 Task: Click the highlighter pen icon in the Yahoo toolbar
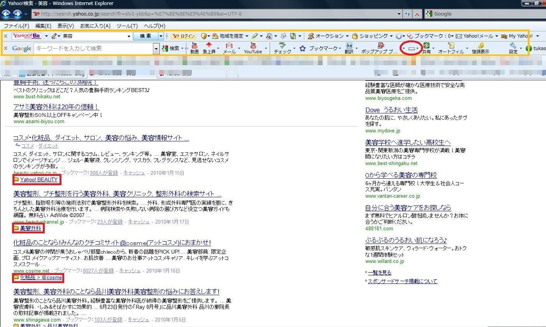pyautogui.click(x=255, y=36)
